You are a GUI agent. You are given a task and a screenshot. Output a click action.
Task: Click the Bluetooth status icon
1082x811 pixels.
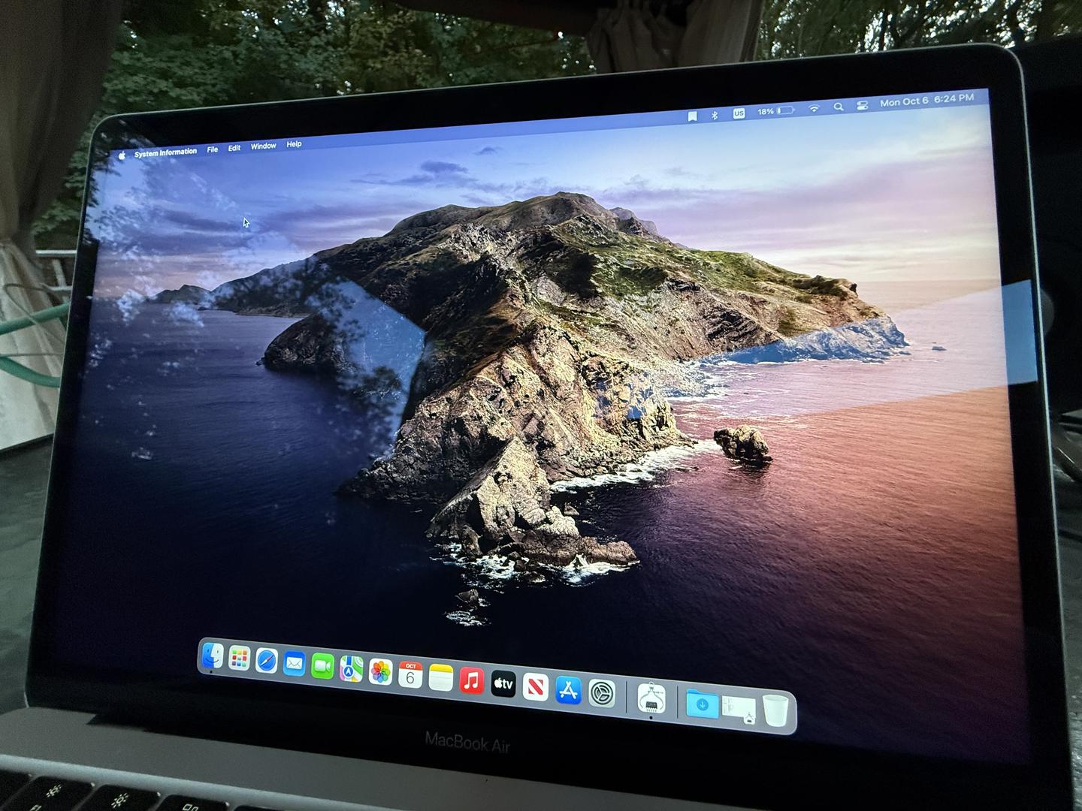click(x=715, y=115)
